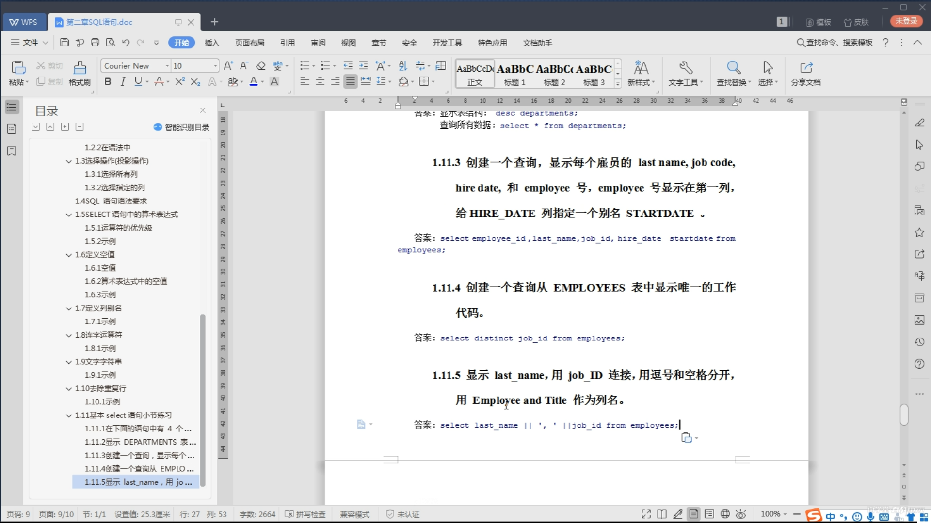Click the Clear Formatting eraser icon
The image size is (931, 523).
click(x=260, y=66)
